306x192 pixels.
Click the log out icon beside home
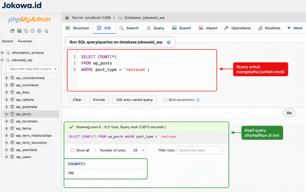(x=19, y=31)
